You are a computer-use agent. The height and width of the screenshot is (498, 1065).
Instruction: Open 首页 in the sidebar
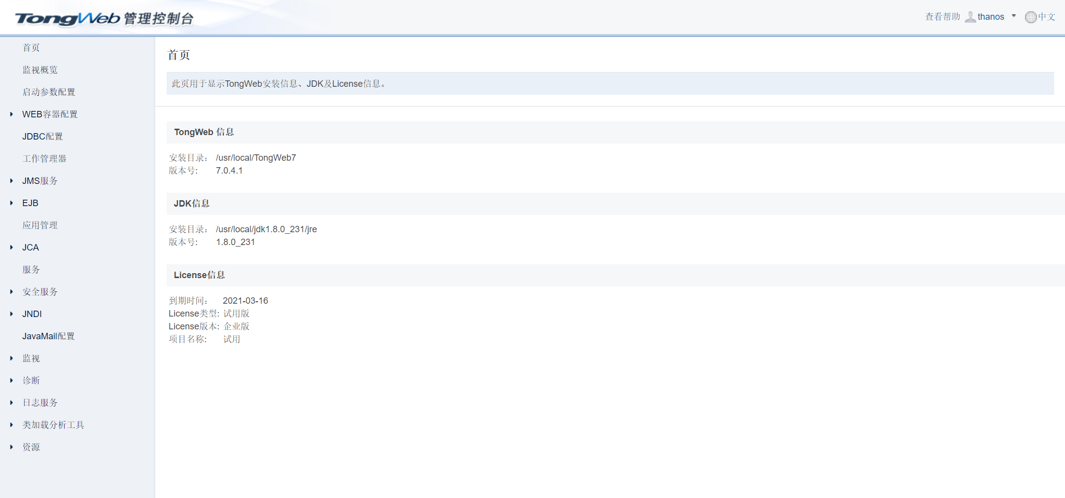31,48
